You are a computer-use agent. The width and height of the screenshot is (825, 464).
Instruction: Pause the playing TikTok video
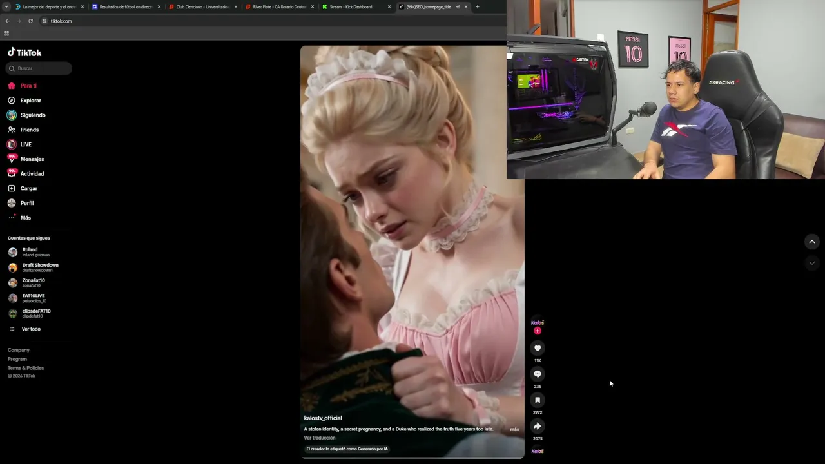click(412, 251)
